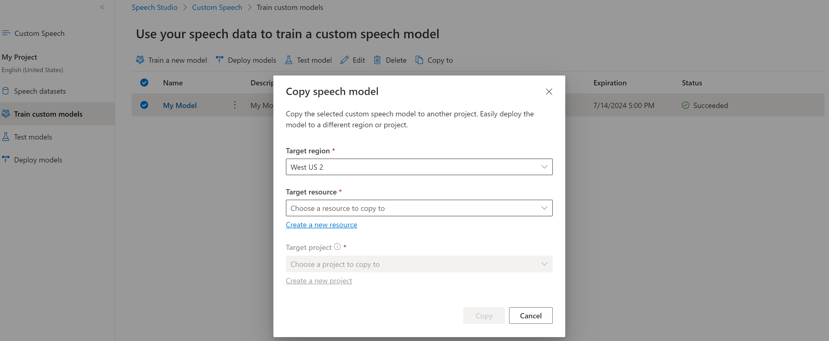The image size is (829, 341).
Task: Click the Edit pencil icon
Action: 344,60
